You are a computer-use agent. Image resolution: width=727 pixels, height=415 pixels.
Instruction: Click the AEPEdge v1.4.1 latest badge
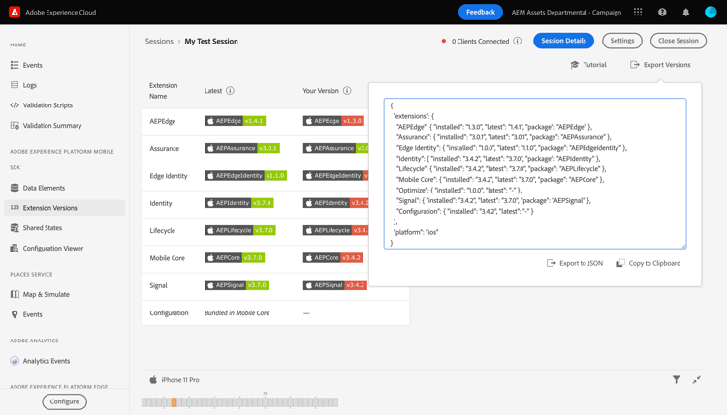[236, 121]
